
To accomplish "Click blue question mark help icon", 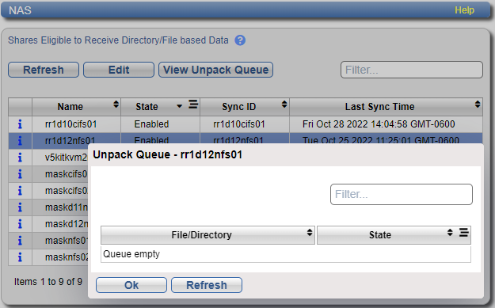I will [240, 40].
